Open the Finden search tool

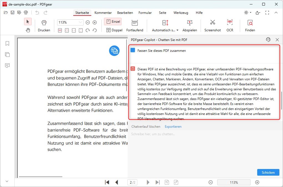tap(250, 26)
